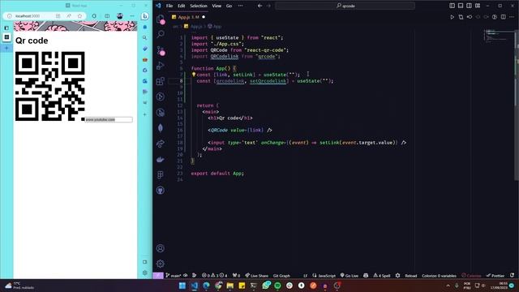Click the weather widget on taskbar

(x=20, y=286)
